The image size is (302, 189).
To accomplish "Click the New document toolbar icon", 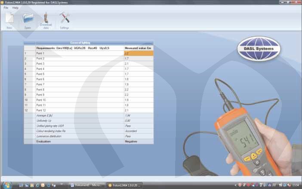I will (x=9, y=19).
